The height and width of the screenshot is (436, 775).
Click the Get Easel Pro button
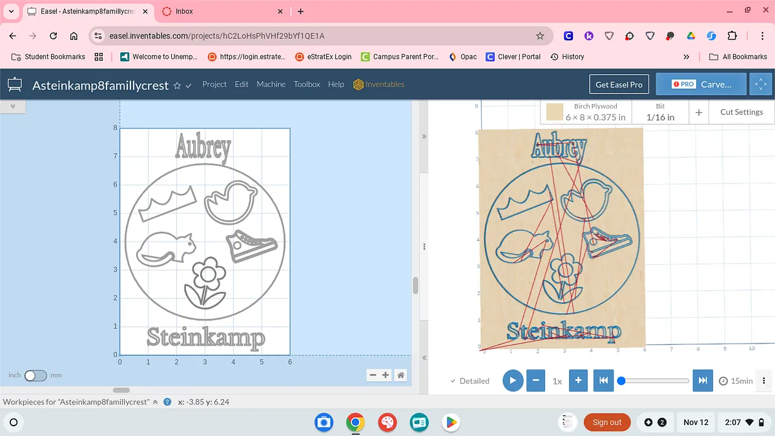pos(619,85)
